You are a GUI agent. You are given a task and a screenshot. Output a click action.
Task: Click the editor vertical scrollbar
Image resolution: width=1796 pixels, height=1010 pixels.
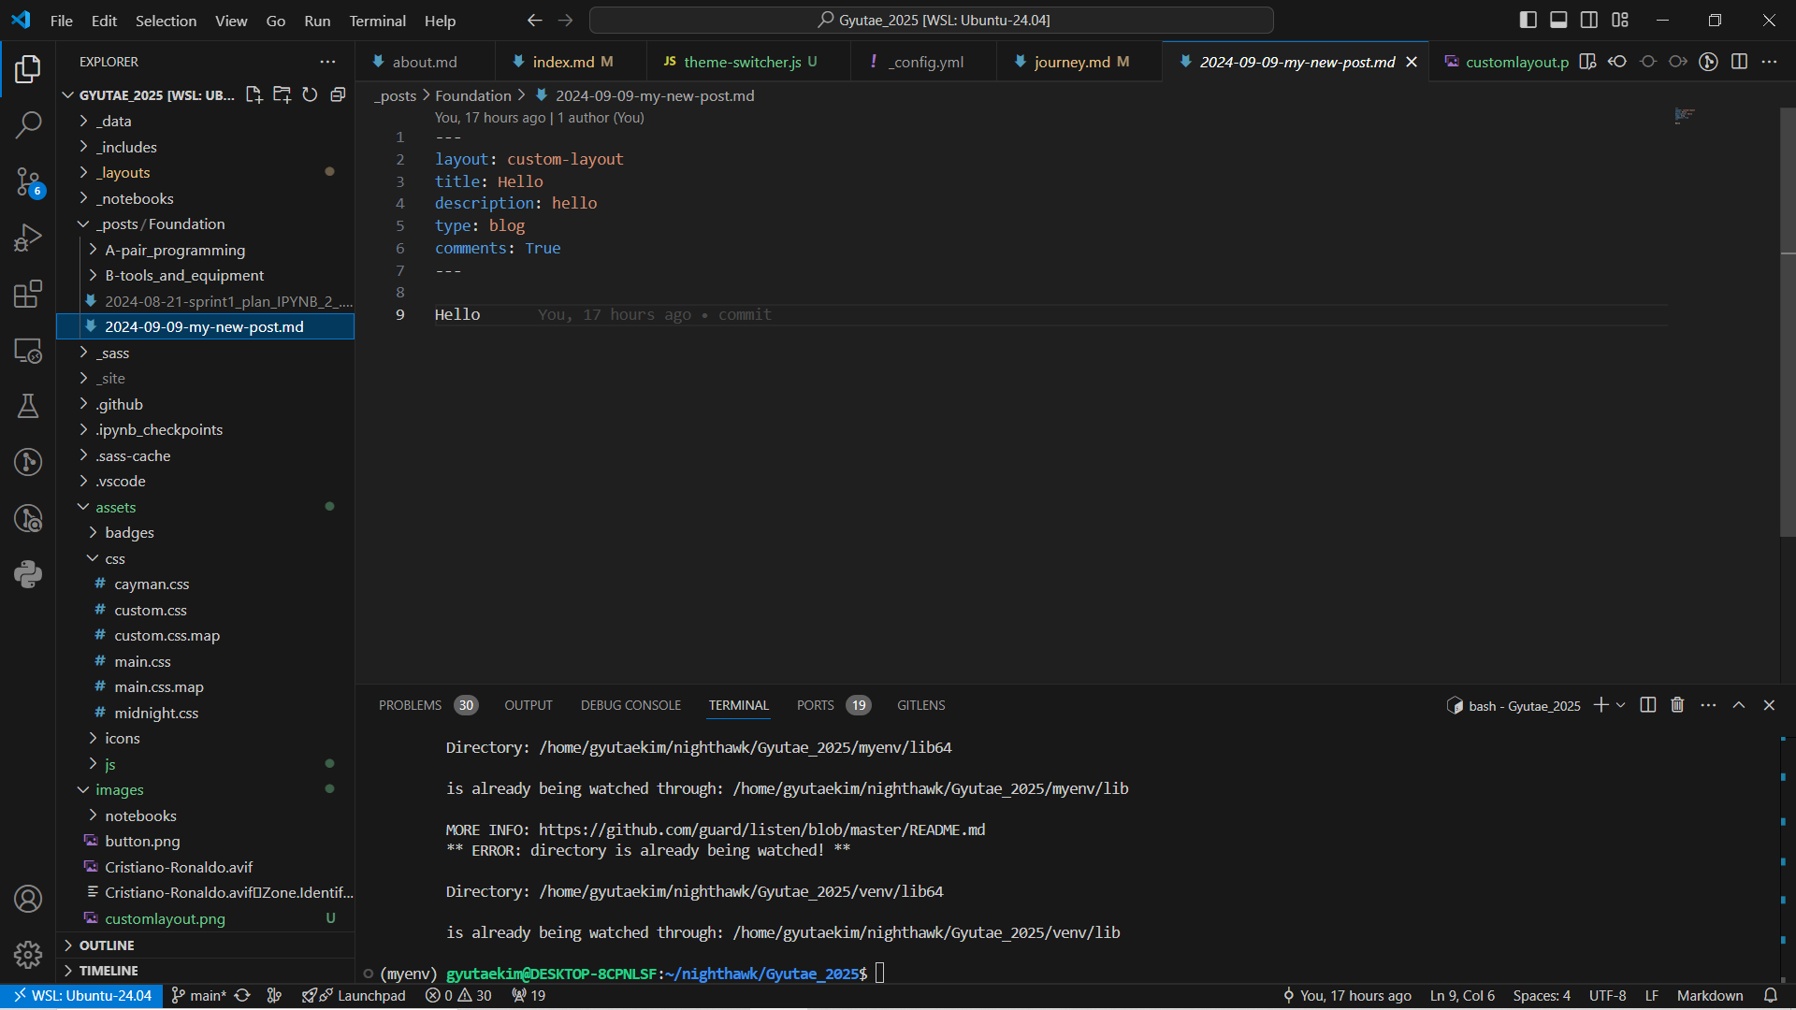pyautogui.click(x=1788, y=323)
